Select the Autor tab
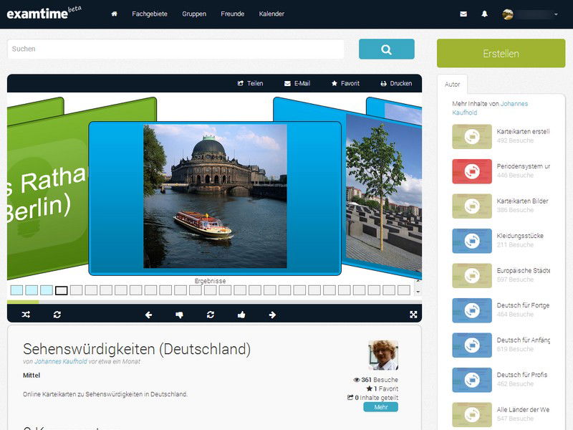The height and width of the screenshot is (430, 573). click(452, 84)
